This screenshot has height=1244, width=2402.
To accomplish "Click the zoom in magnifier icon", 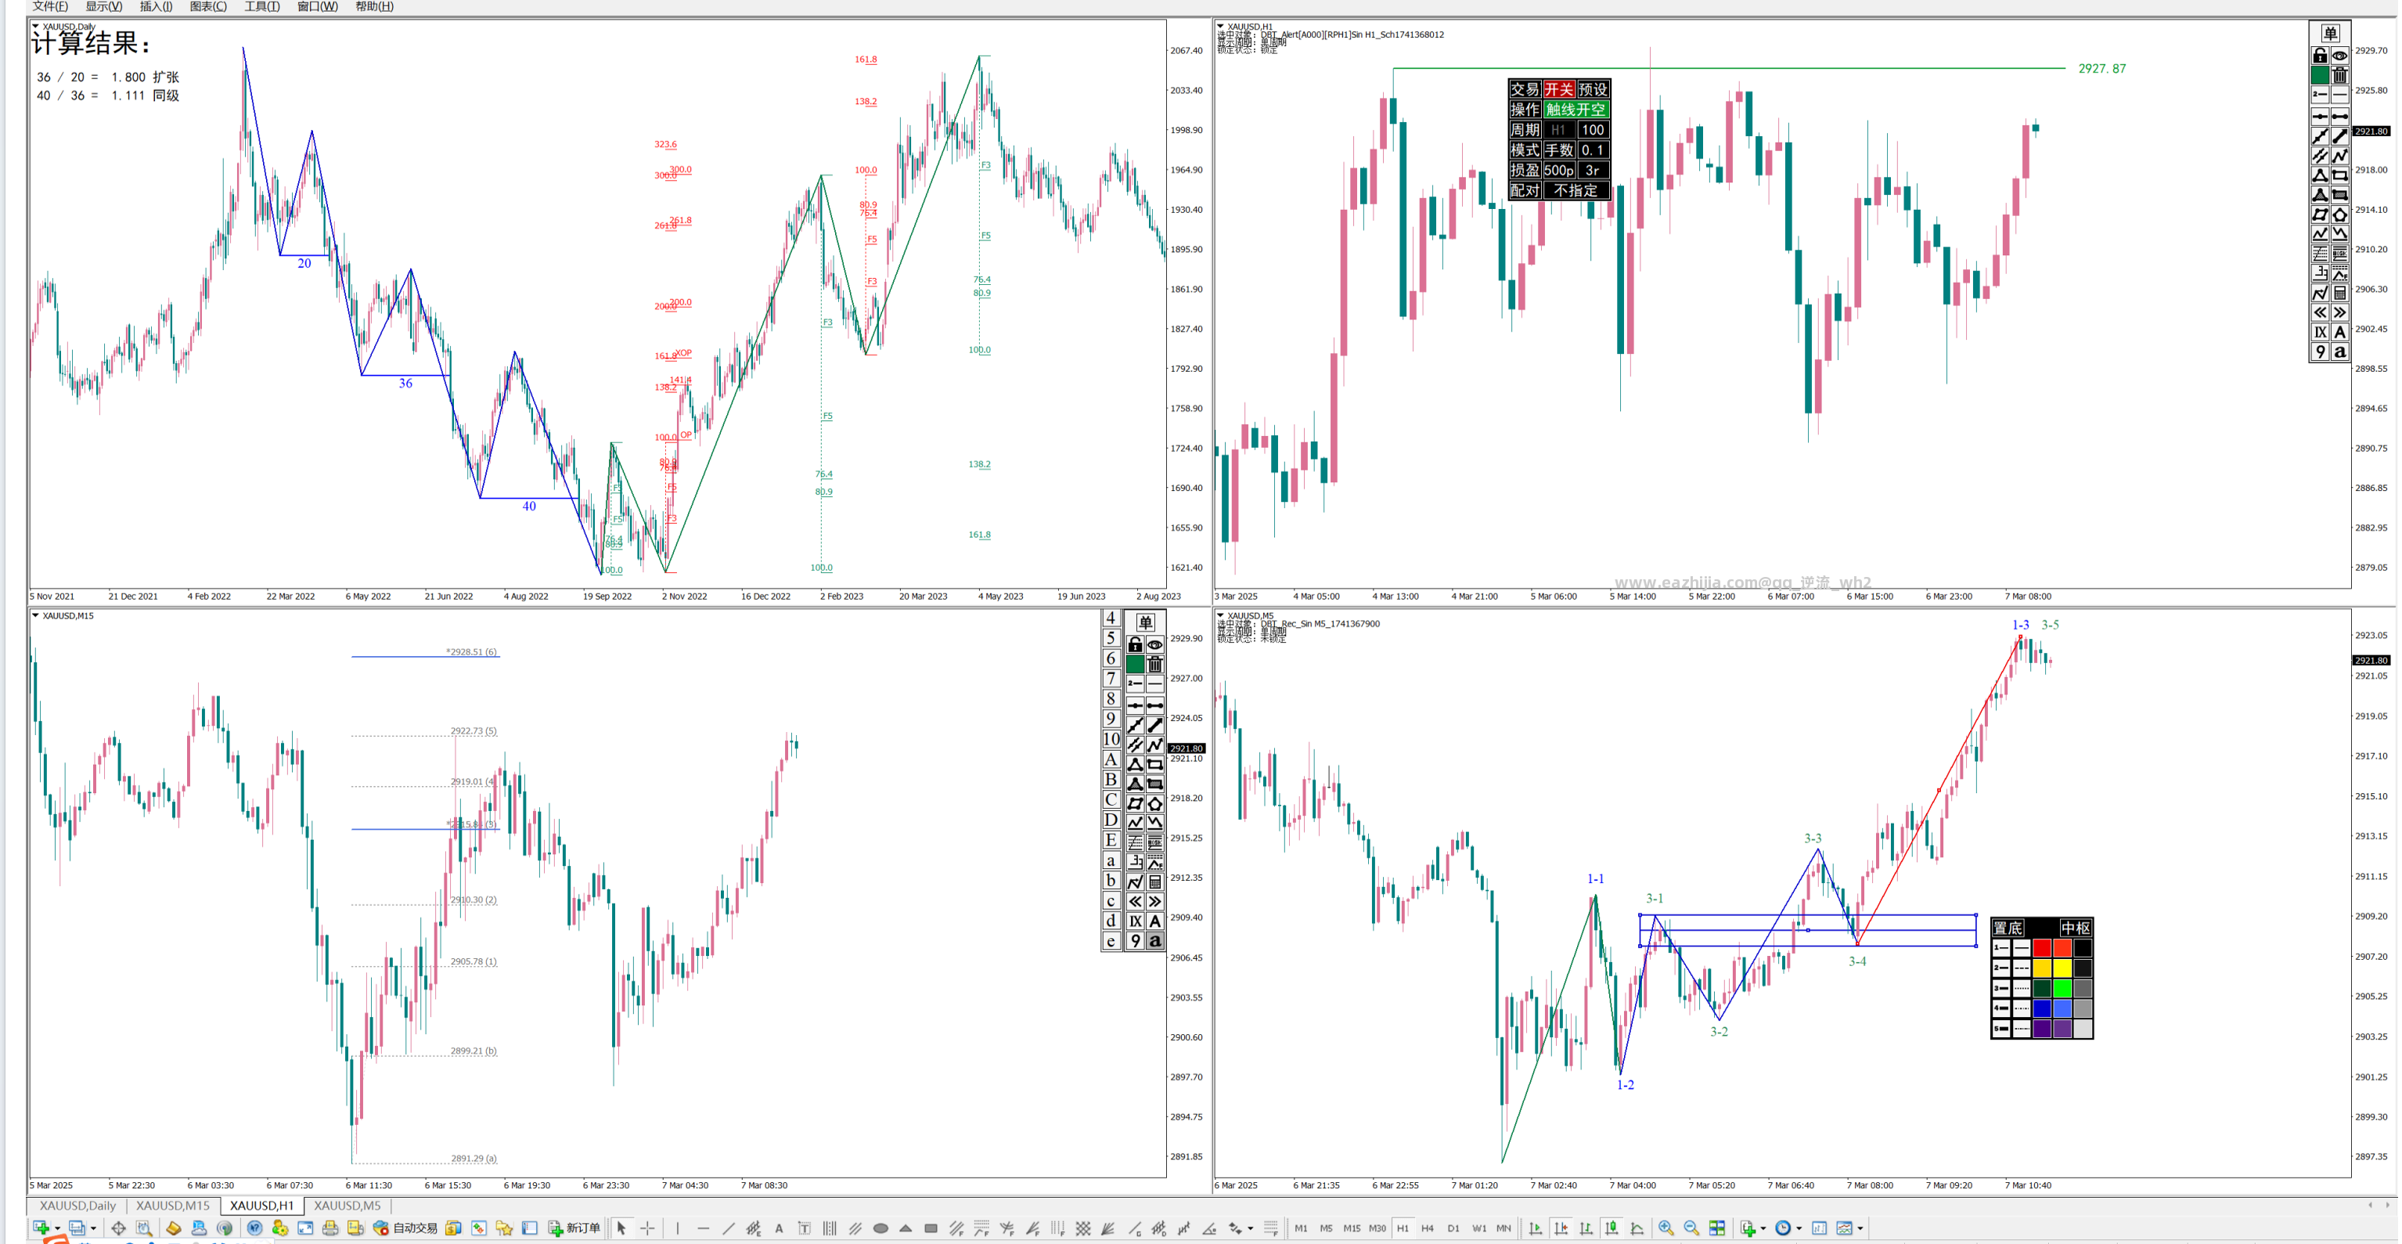I will (1666, 1228).
